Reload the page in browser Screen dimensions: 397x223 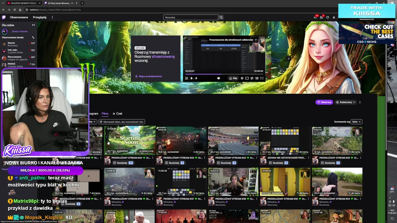(14, 10)
